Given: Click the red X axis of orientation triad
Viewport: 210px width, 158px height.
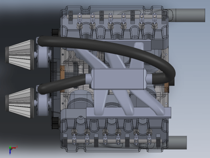Looking at the screenshot, I should pos(14,148).
